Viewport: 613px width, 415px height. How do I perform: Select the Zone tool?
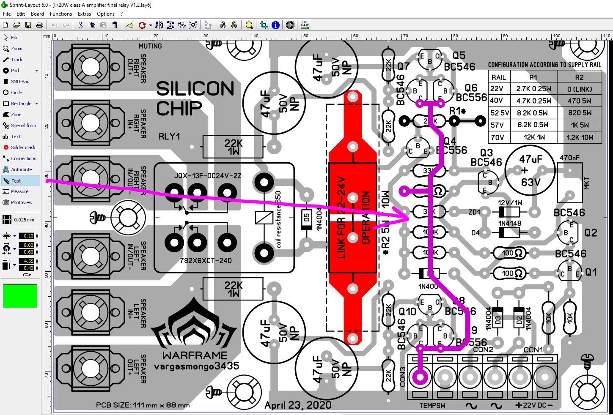tap(20, 115)
